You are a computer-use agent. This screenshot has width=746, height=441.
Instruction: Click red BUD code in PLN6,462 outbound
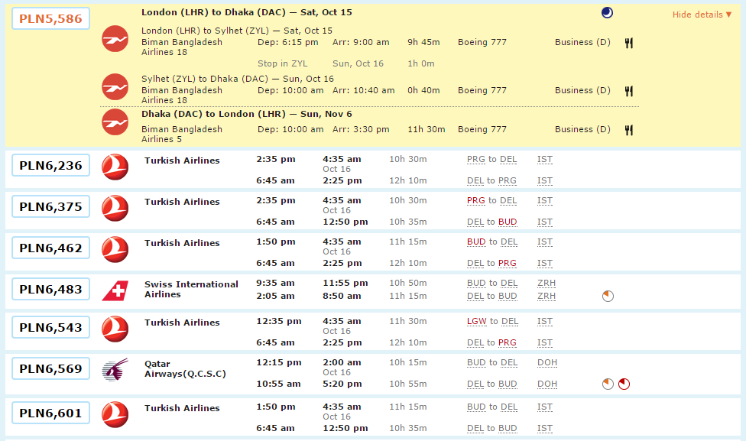point(476,242)
